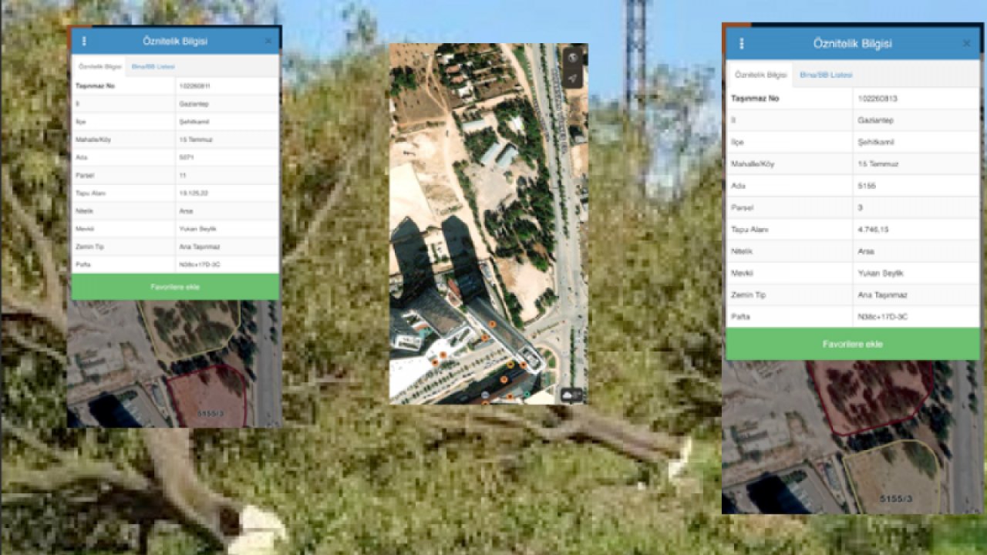Switch to Bina/BB Listesi tab in left panel

click(153, 67)
